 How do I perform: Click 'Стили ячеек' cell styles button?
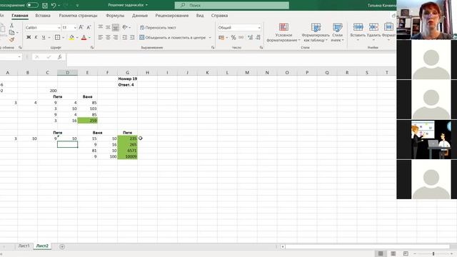point(337,32)
